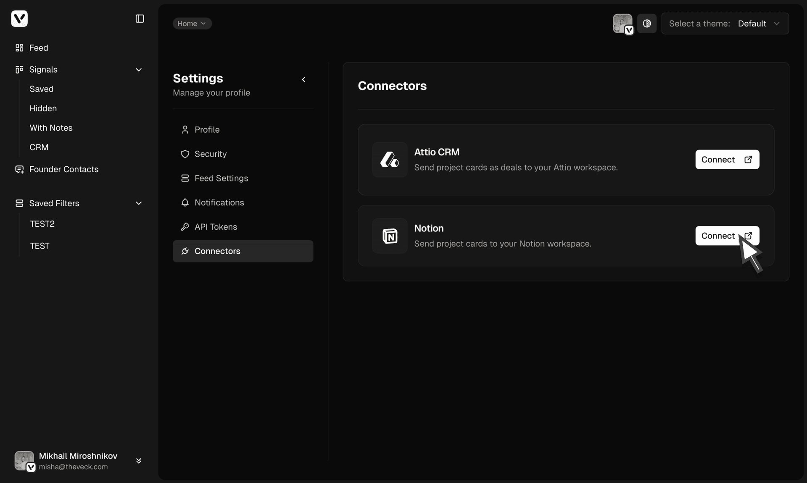
Task: Click Connect for Attio CRM
Action: [x=727, y=160]
